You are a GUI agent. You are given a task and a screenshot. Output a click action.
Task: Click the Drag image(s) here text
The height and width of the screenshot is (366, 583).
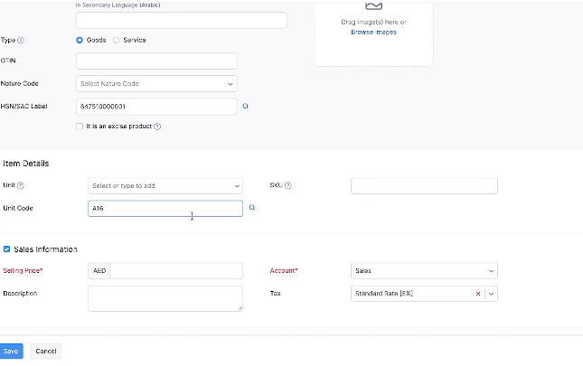373,22
